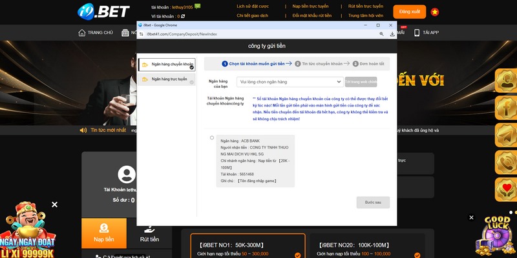517x258 pixels.
Task: Open Nạp tiền trực tuyến link
Action: [310, 6]
